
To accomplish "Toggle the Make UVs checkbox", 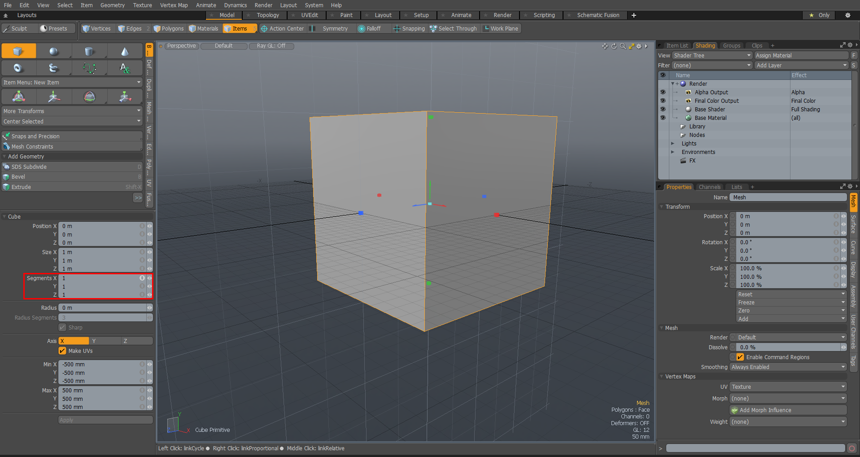I will [62, 351].
